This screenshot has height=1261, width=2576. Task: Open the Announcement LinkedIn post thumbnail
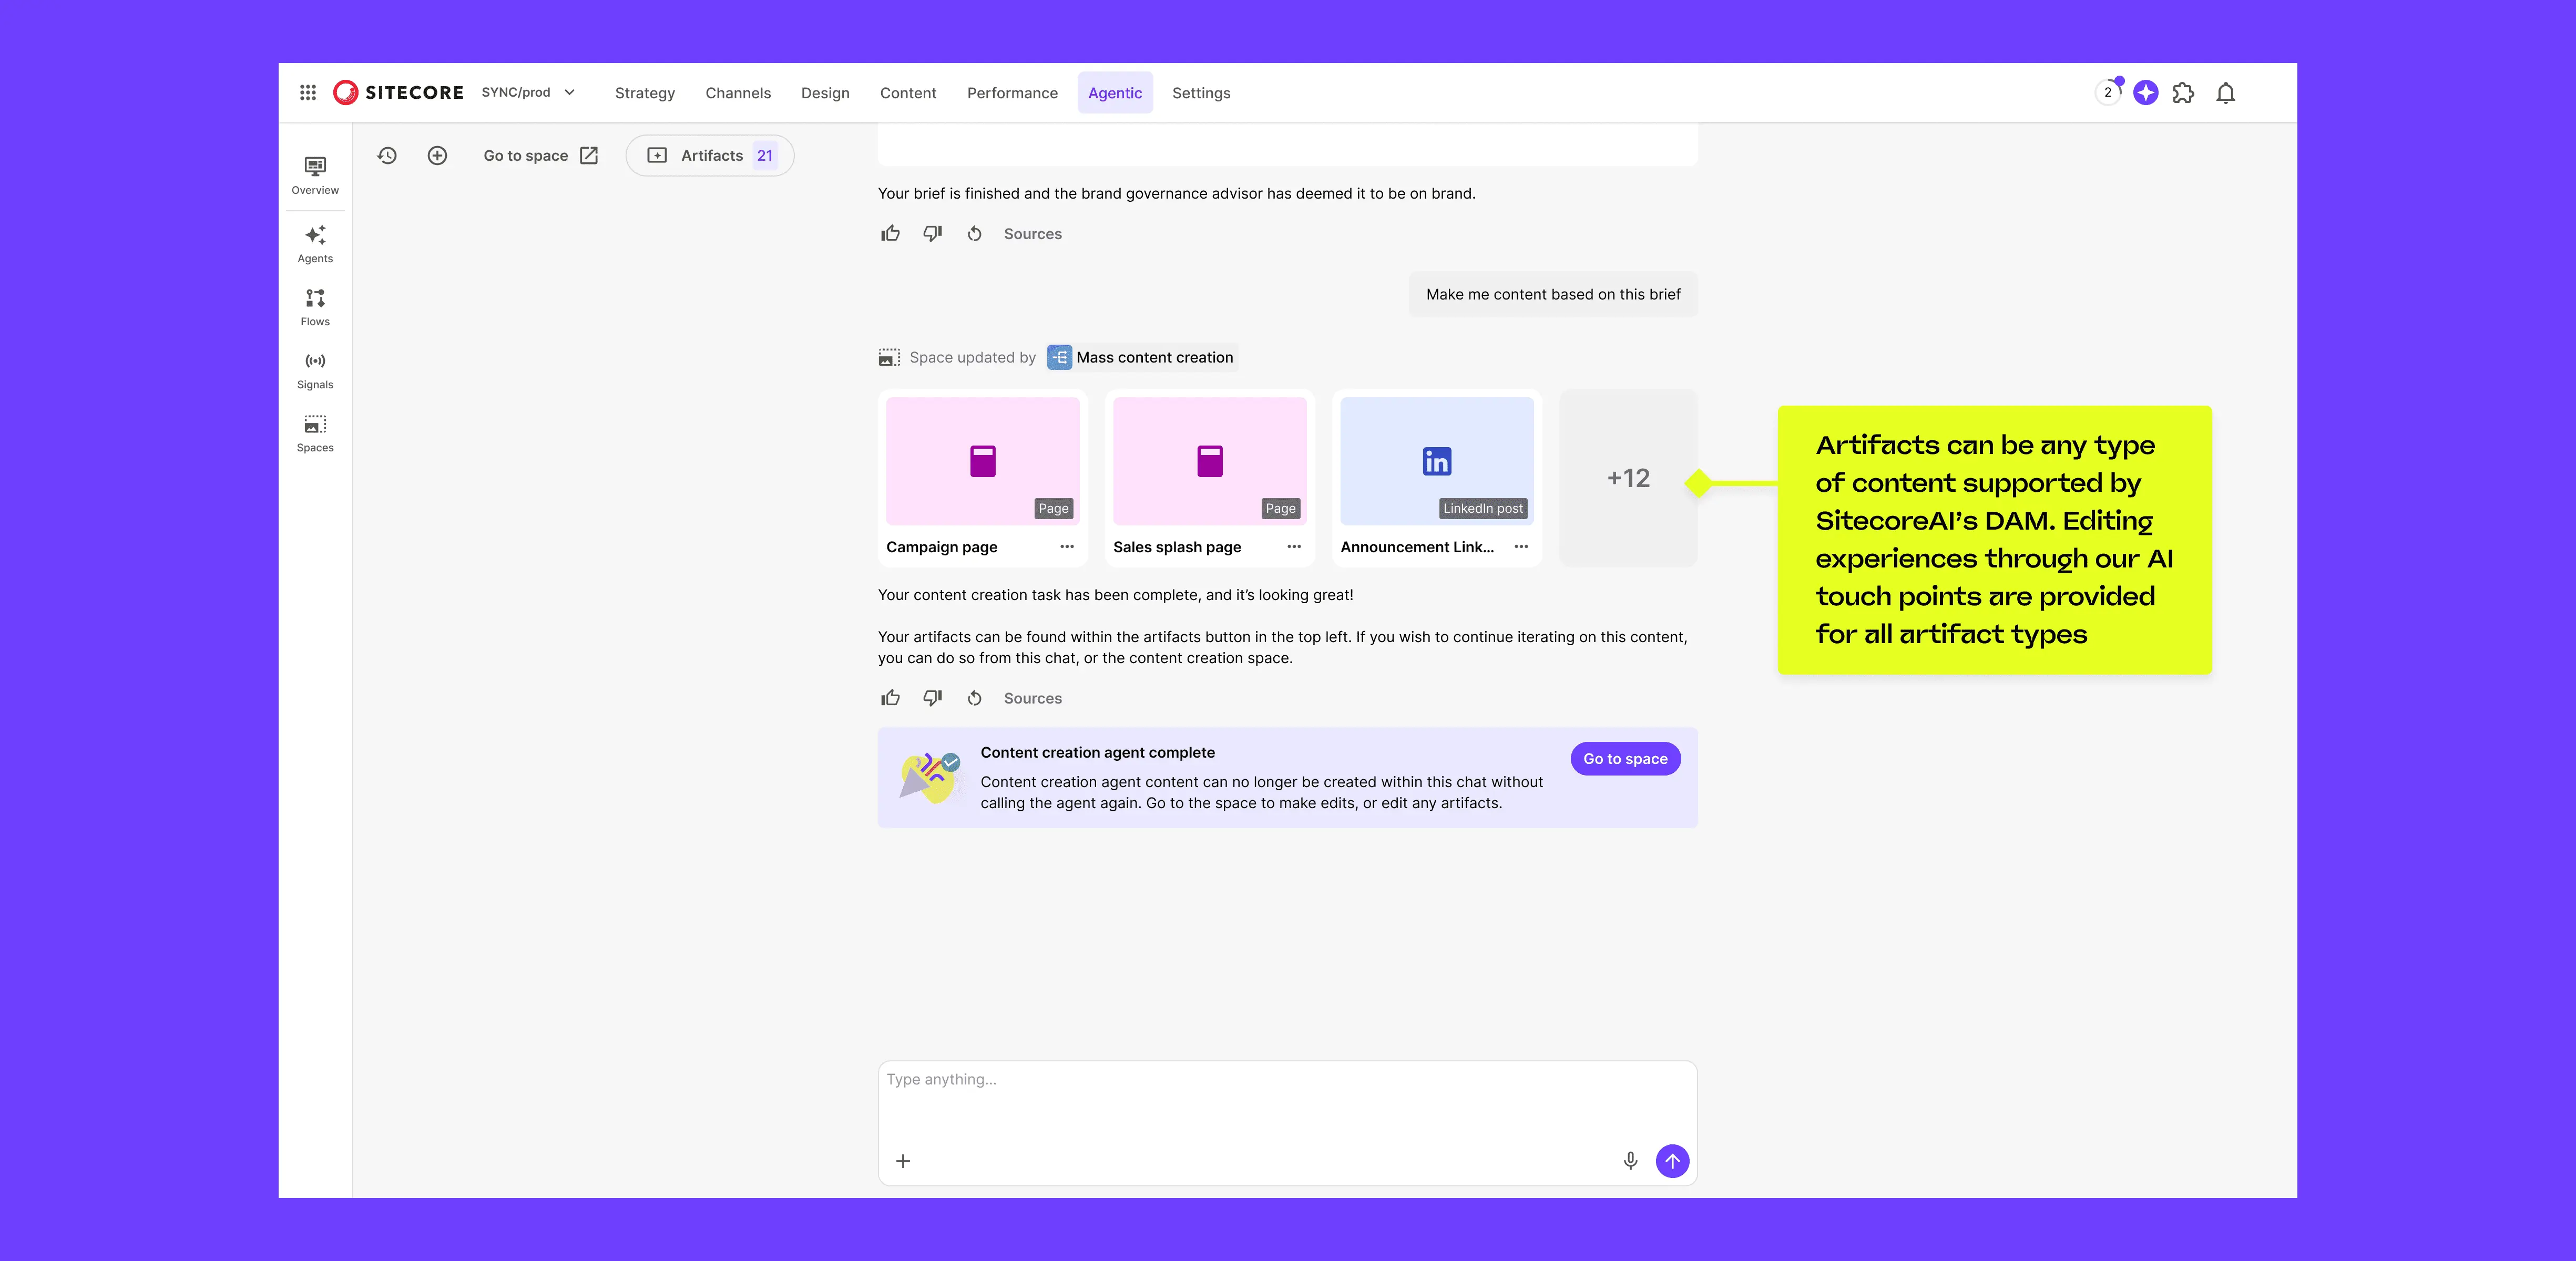click(x=1437, y=461)
